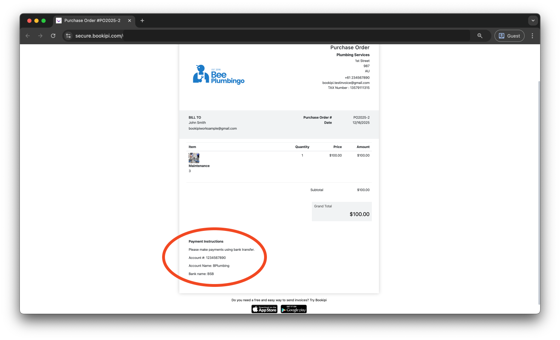Open Chrome three-dot menu
Viewport: 560px width, 340px height.
532,36
